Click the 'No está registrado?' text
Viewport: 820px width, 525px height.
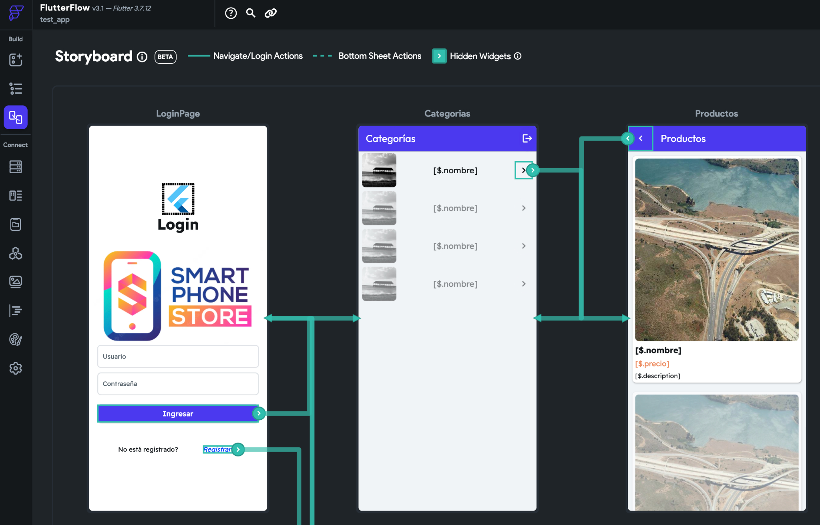(148, 449)
